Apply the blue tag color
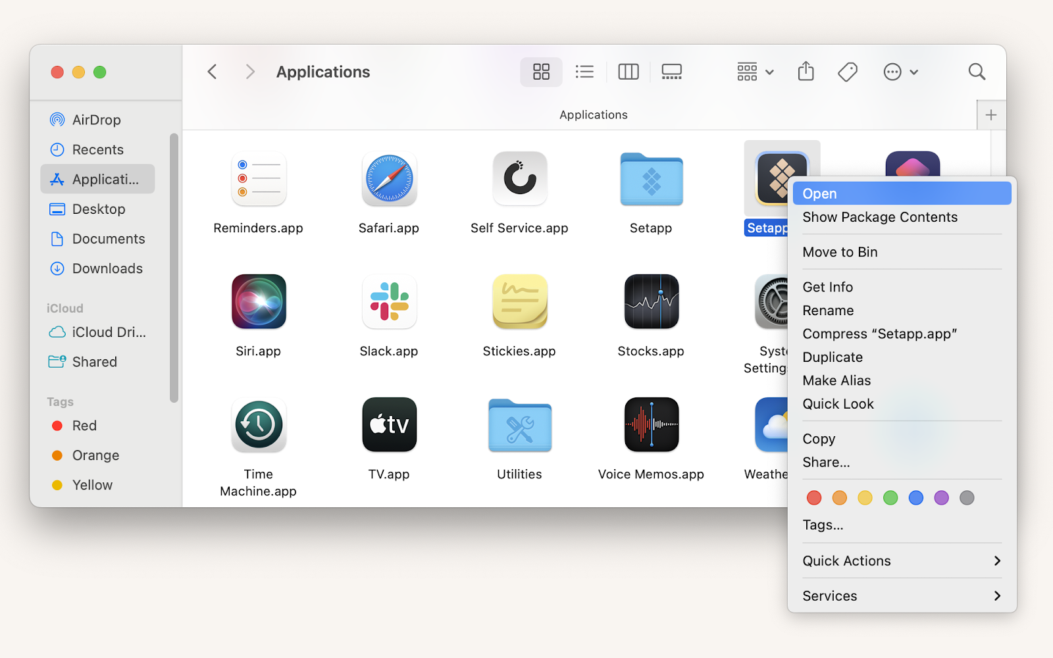 coord(916,498)
